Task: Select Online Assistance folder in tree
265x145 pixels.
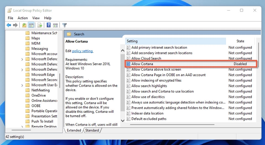Action: tap(44, 101)
